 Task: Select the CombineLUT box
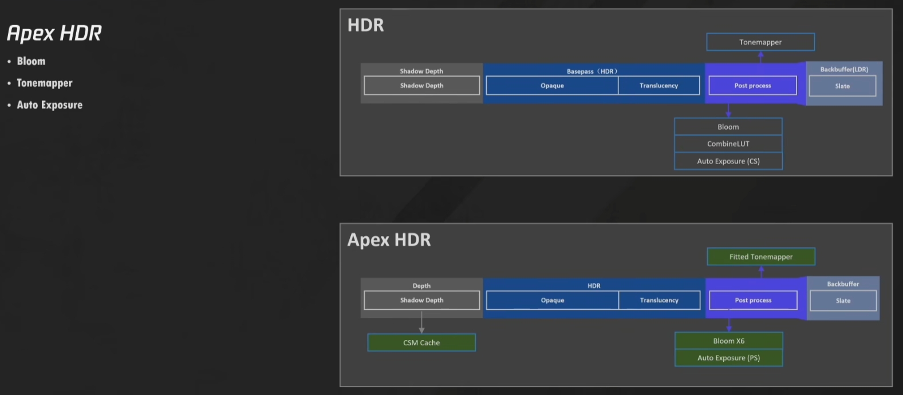728,143
